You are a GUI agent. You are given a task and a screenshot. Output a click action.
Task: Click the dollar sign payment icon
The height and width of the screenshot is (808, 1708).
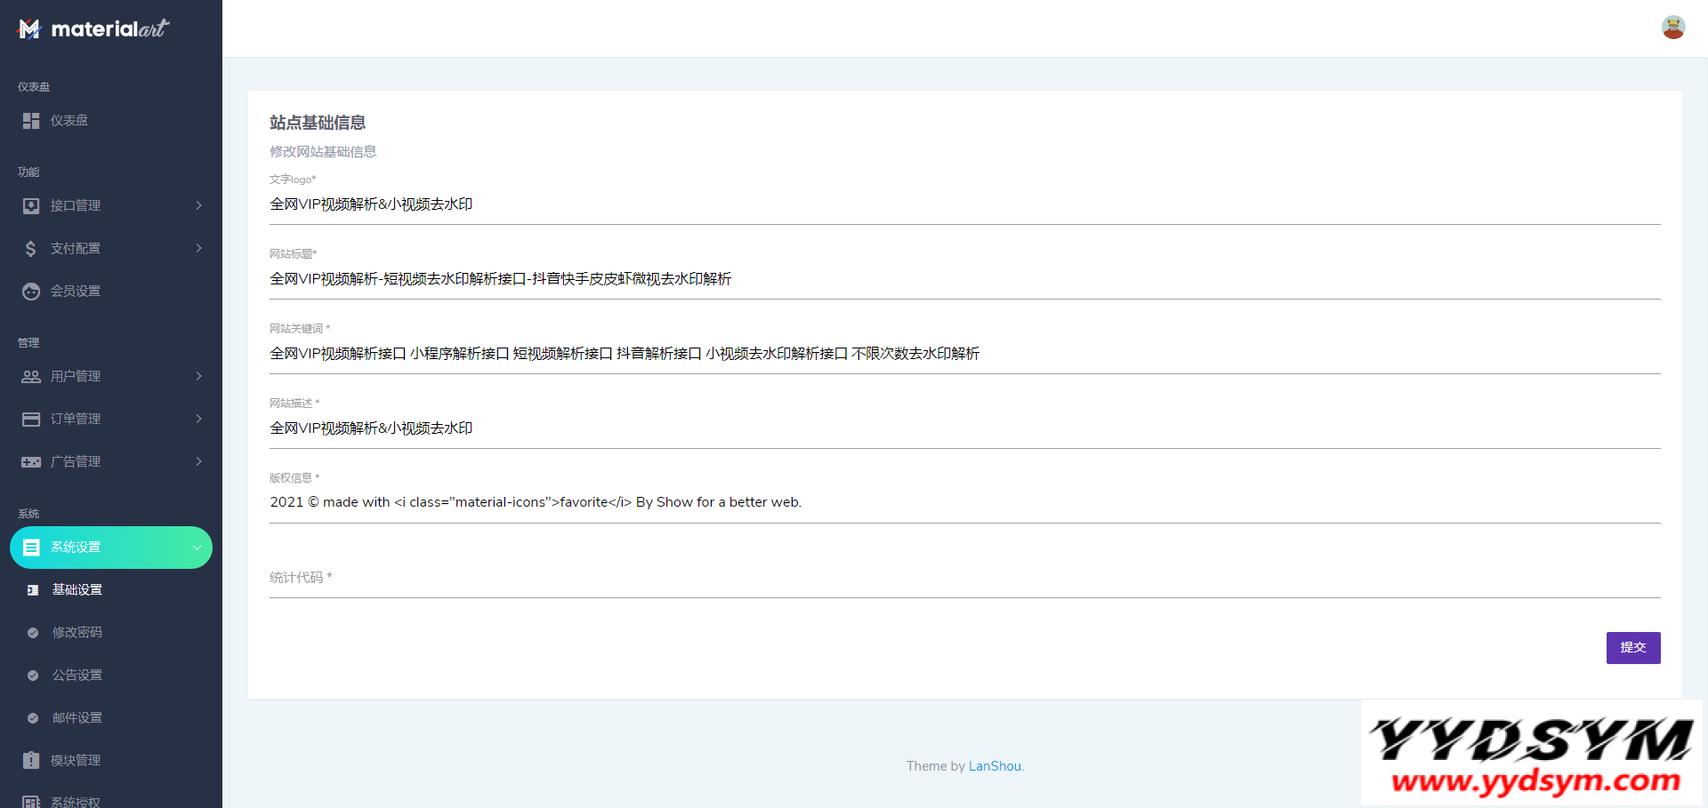(x=31, y=249)
